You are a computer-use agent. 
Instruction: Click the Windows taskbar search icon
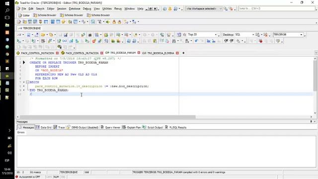tap(7, 10)
